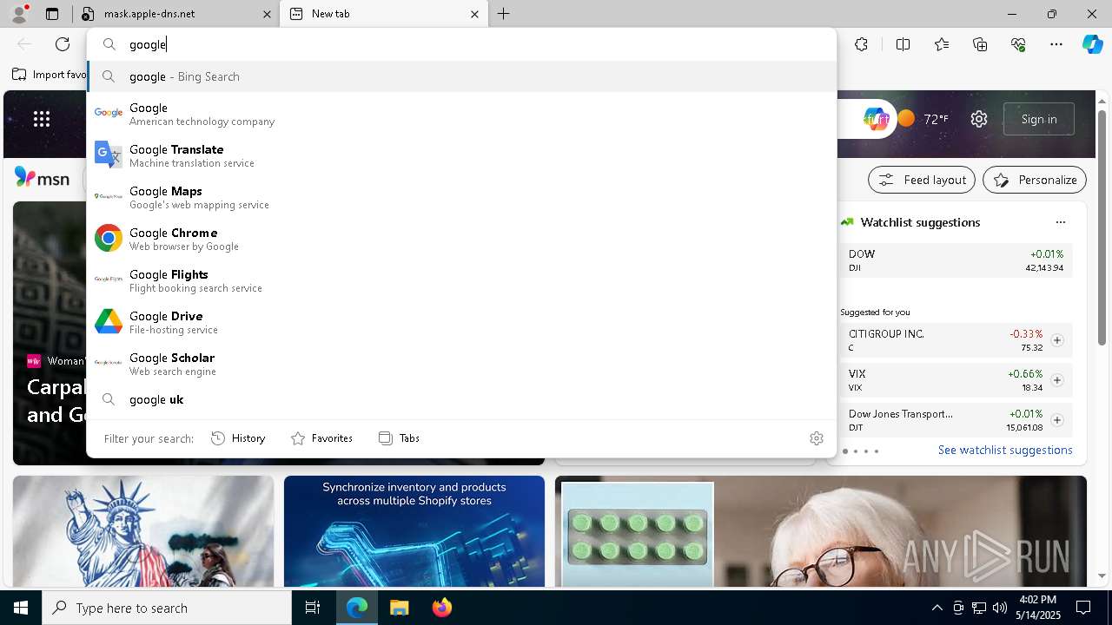Open Favorites star icon in toolbar
This screenshot has width=1112, height=625.
click(942, 44)
